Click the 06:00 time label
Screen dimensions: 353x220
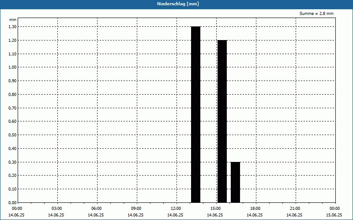[97, 209]
